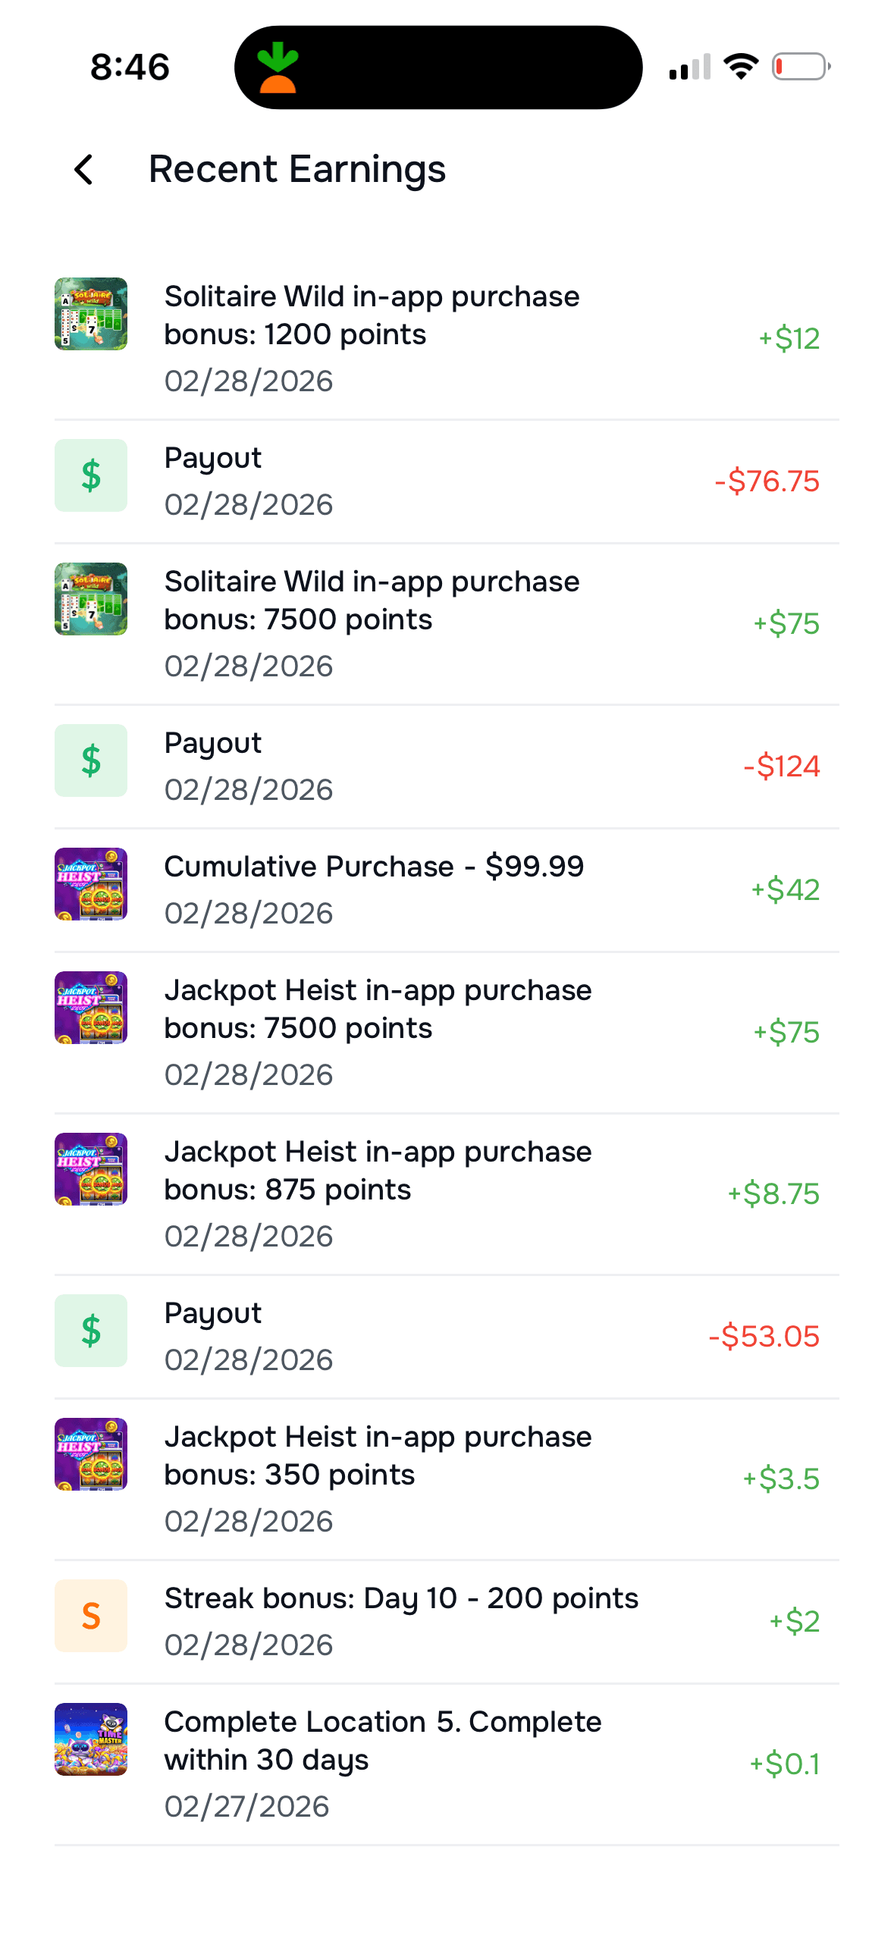The width and height of the screenshot is (894, 1938).
Task: Tap Solitaire Wild 7500 points game icon
Action: (x=91, y=599)
